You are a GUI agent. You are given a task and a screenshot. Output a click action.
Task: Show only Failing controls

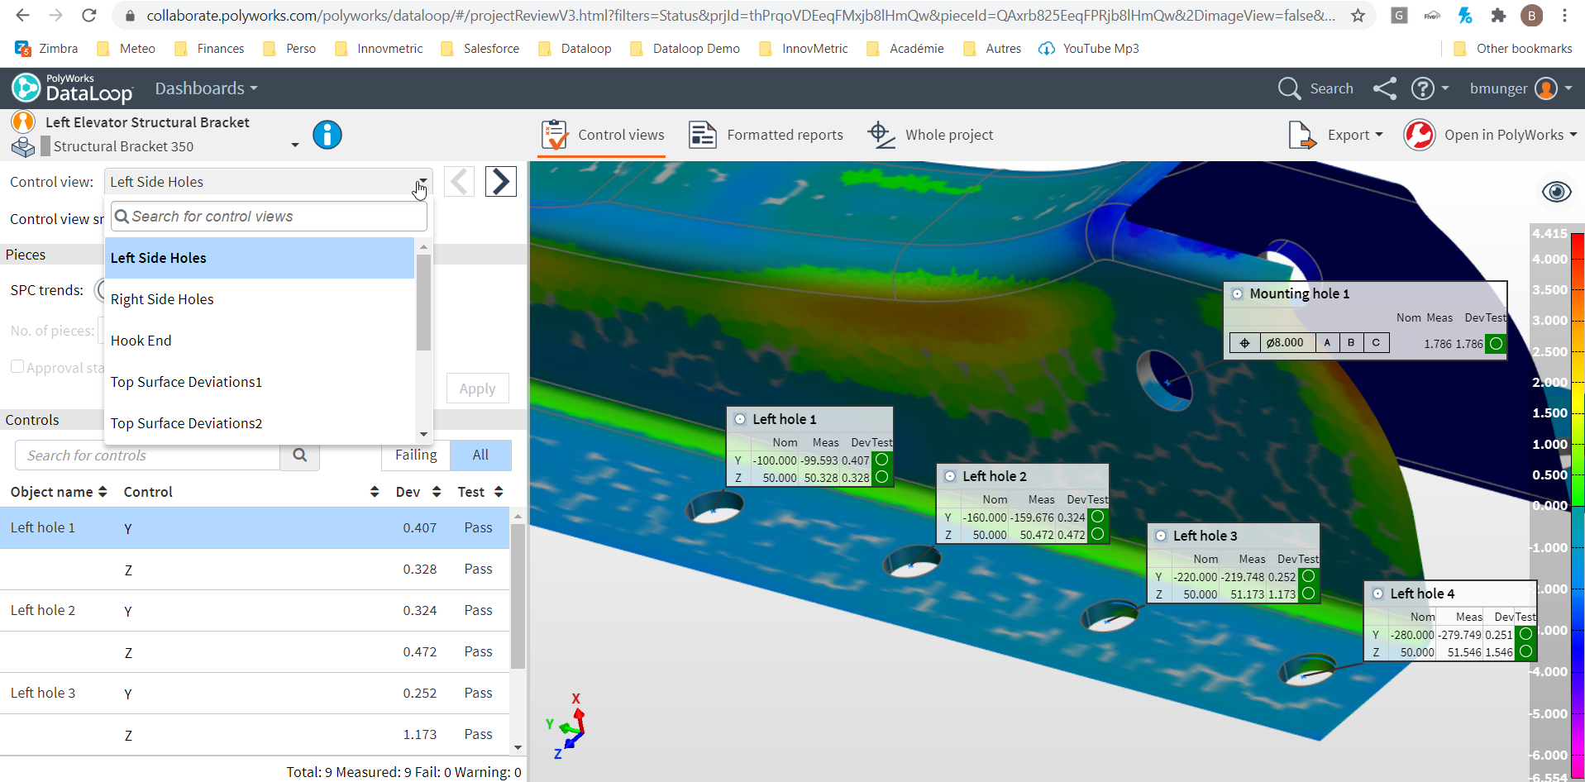[416, 455]
